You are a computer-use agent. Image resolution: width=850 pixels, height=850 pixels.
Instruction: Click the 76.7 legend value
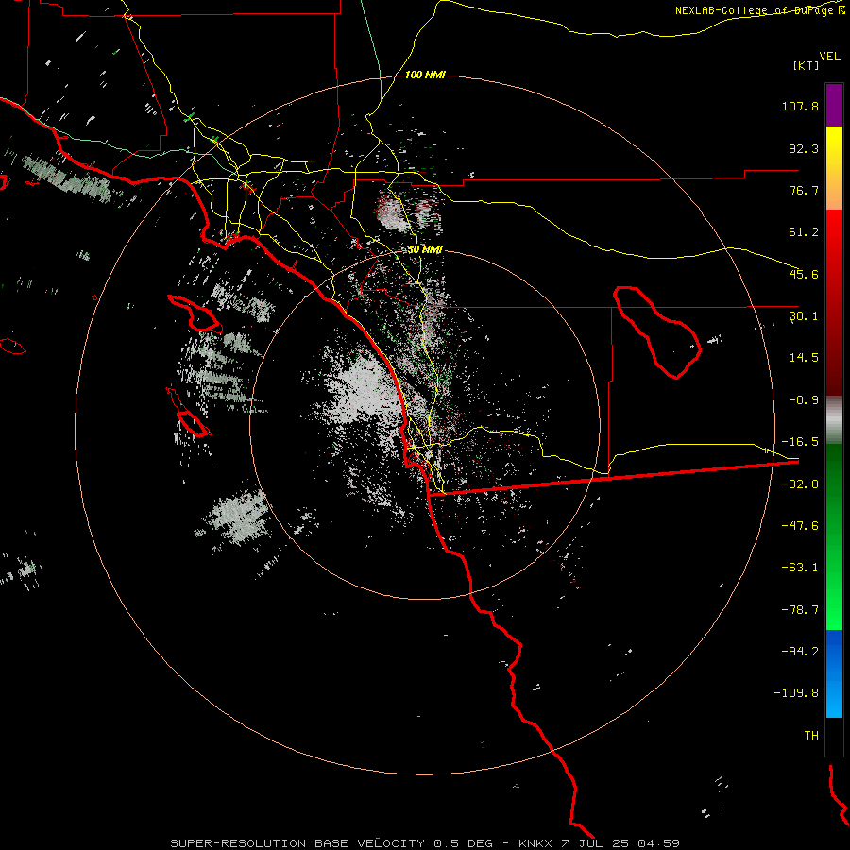pos(804,190)
